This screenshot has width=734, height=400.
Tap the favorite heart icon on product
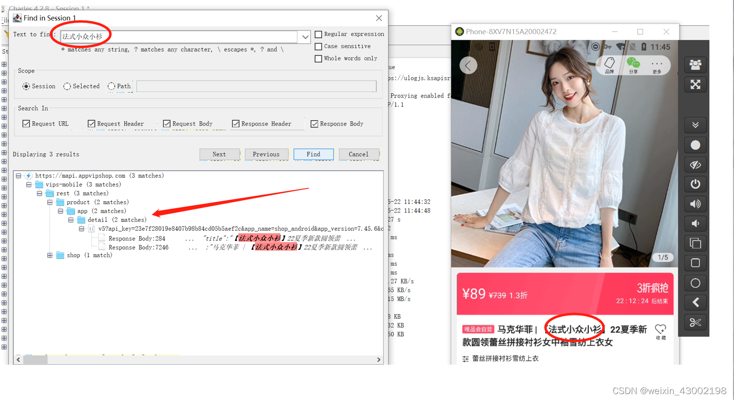click(661, 331)
